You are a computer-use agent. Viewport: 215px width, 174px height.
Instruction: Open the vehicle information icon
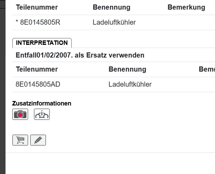42,114
